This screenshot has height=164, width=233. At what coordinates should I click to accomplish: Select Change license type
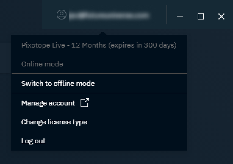click(x=54, y=122)
